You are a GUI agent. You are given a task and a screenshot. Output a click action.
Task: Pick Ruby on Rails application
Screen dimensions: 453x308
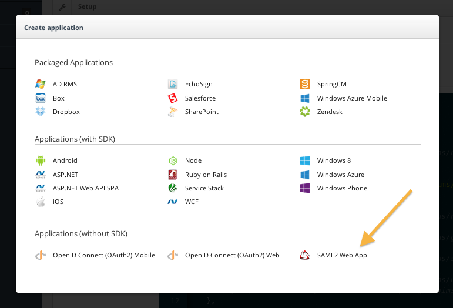[206, 175]
